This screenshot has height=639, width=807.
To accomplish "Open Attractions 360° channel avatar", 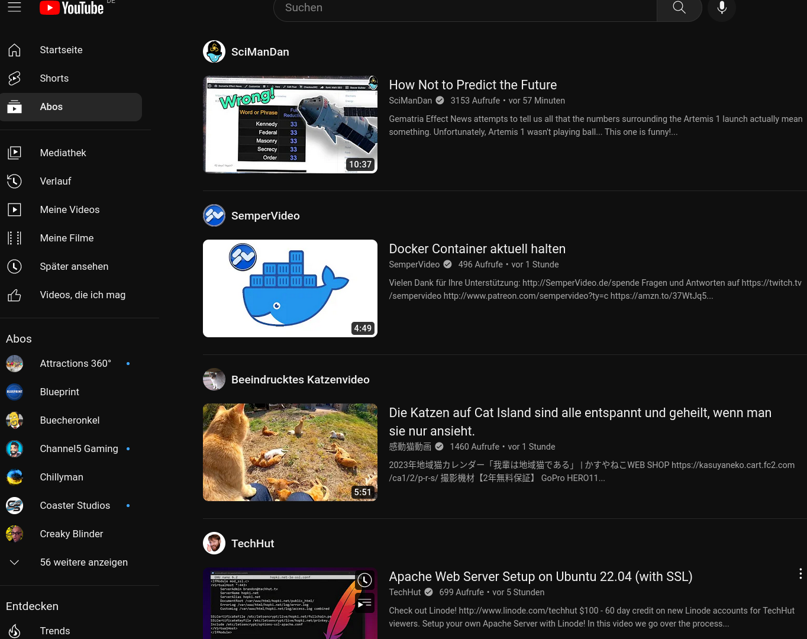I will (x=14, y=364).
